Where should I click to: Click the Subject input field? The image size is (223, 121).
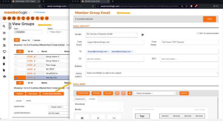point(152,66)
